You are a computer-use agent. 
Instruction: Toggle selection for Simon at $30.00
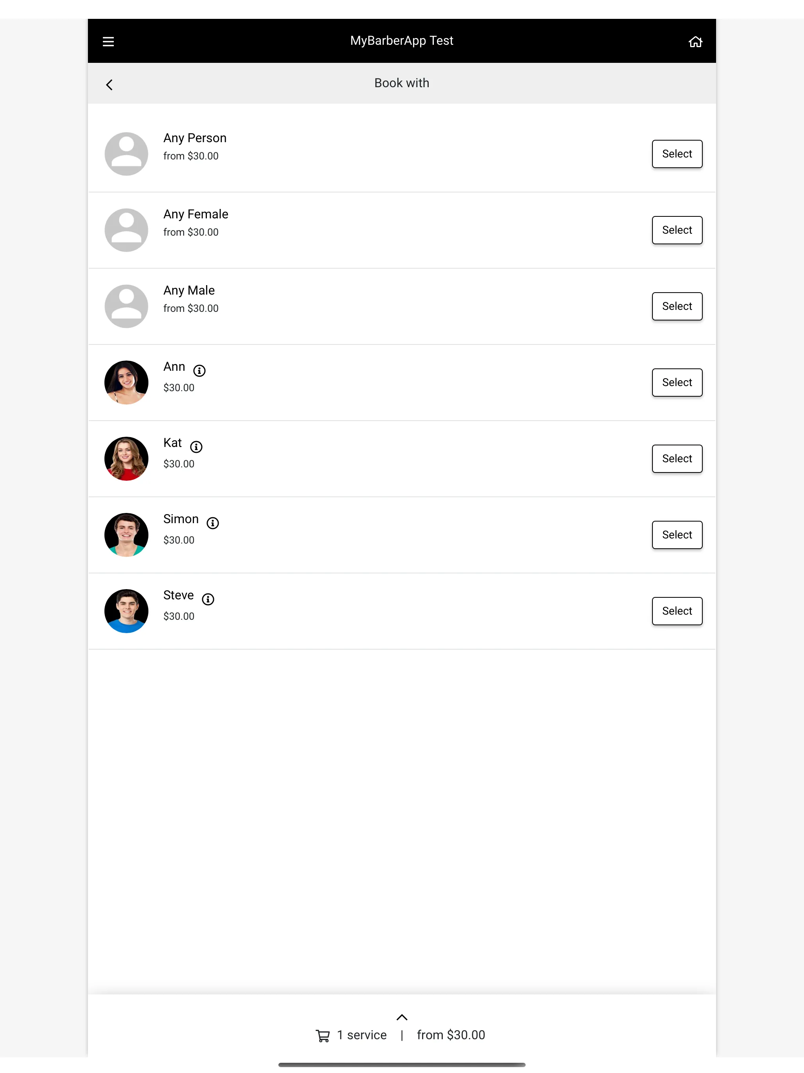pyautogui.click(x=676, y=534)
